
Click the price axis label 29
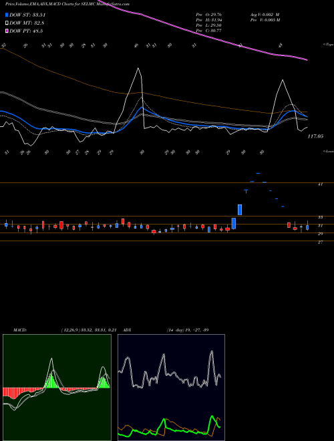(x=320, y=234)
